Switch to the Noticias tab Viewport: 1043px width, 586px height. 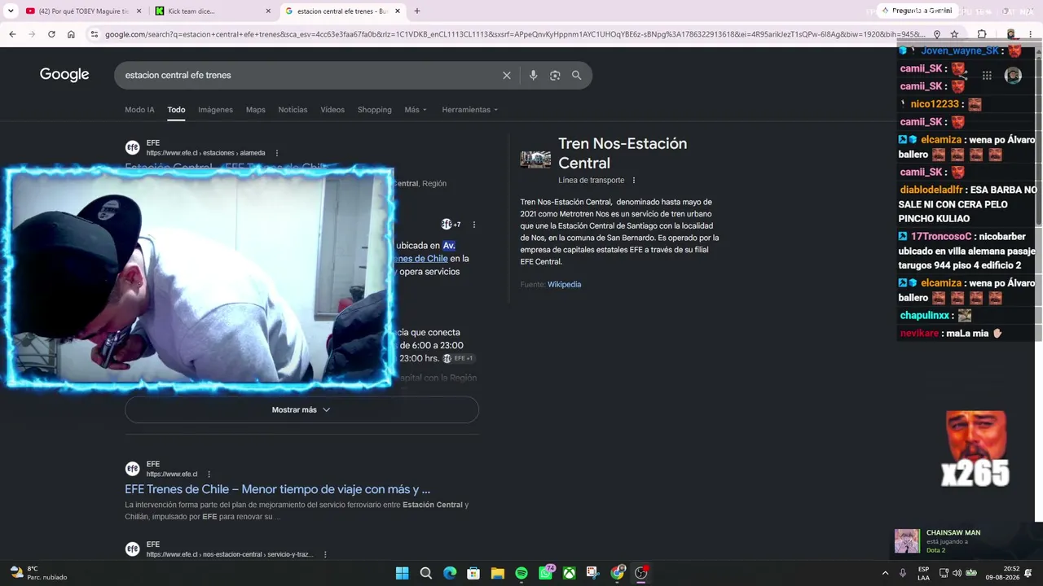click(x=293, y=110)
